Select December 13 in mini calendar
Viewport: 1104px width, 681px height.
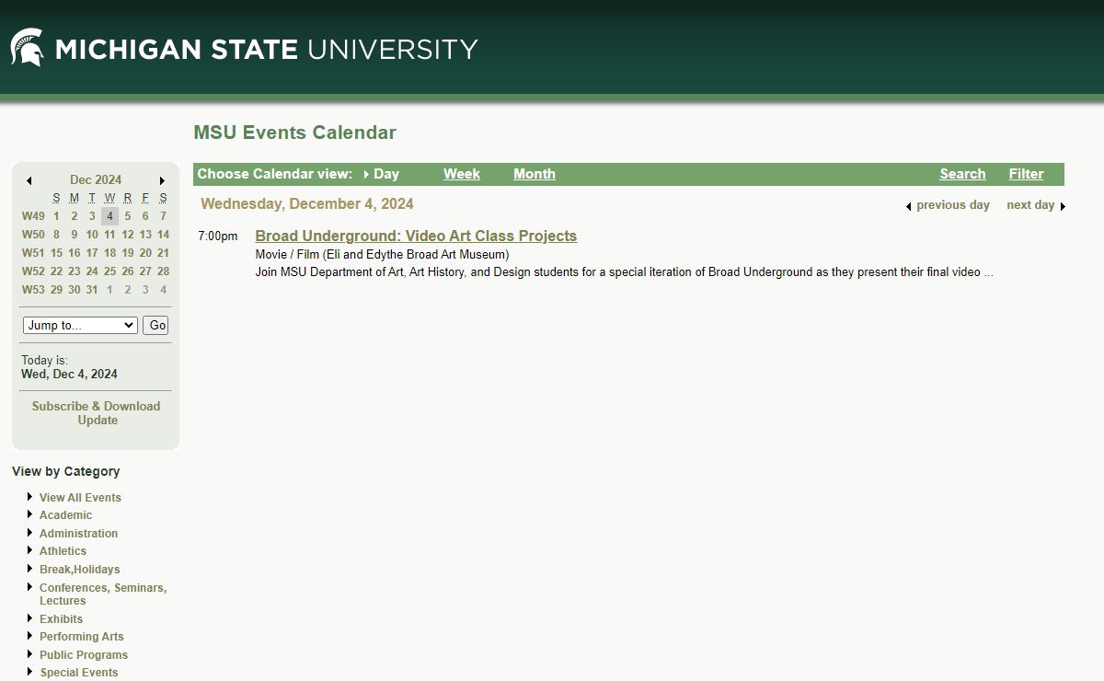[x=145, y=235]
